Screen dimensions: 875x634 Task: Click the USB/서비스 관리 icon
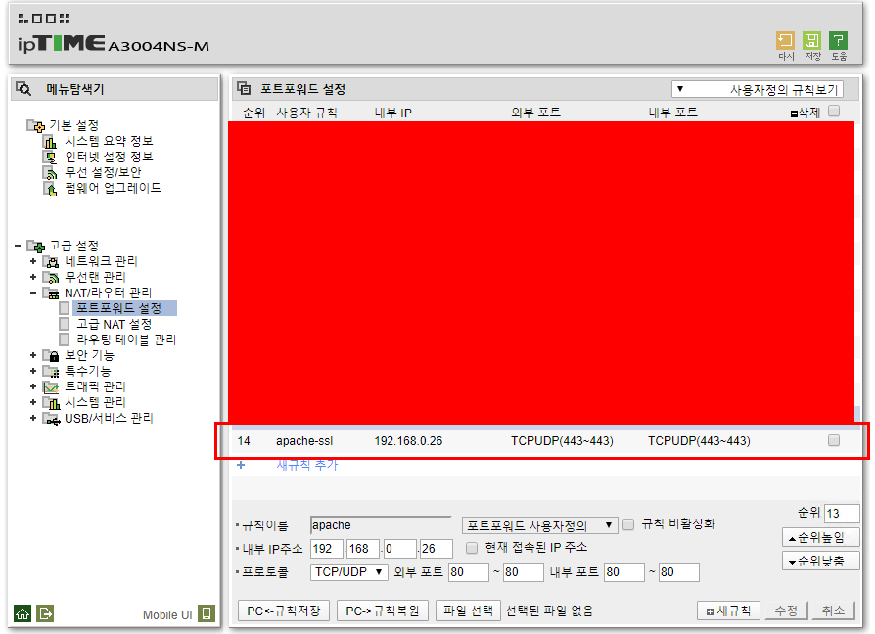click(51, 419)
